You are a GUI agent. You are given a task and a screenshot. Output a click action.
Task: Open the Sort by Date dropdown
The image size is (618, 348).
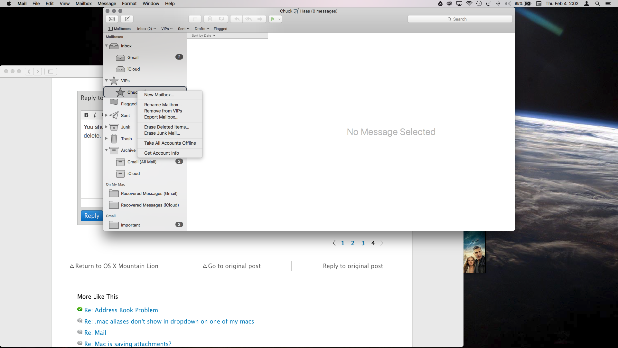pyautogui.click(x=203, y=35)
